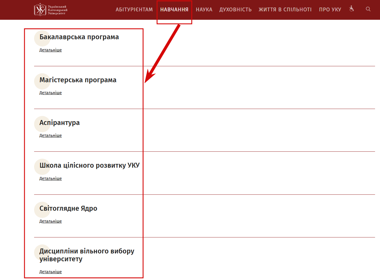Open the НАУКА menu

(x=204, y=10)
